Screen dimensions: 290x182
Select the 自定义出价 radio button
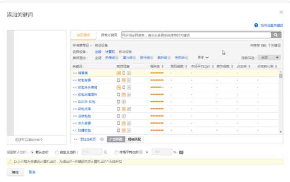57,152
